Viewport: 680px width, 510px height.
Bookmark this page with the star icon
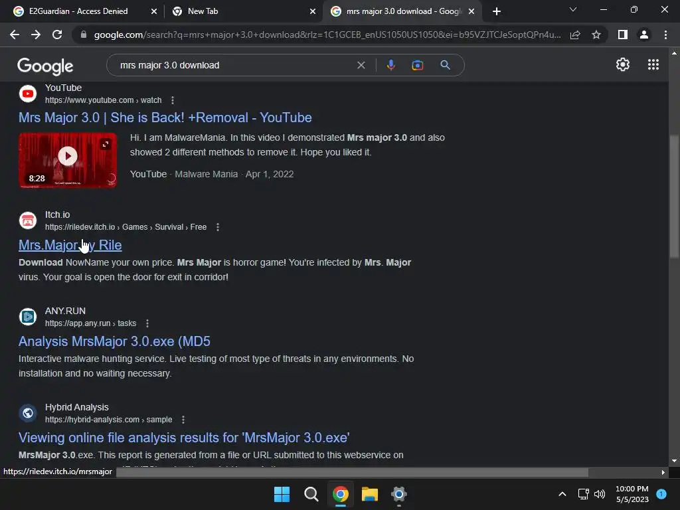click(596, 35)
